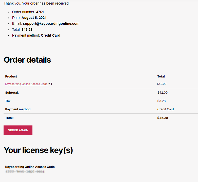Click the Credit Card value in the order table
This screenshot has width=198, height=182.
point(166,109)
